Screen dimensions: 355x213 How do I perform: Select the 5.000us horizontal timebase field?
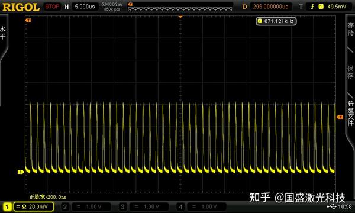[85, 7]
